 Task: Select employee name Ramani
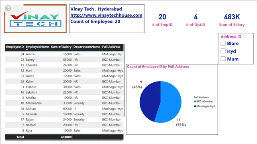31,125
